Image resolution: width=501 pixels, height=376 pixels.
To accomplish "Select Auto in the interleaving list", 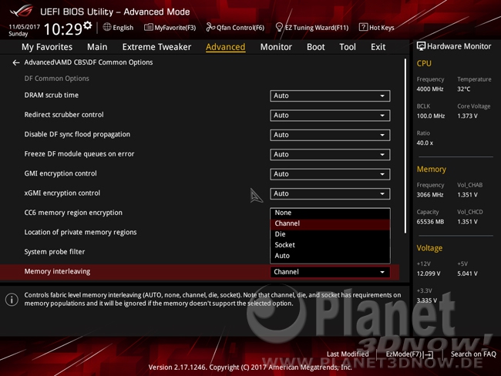I will (x=330, y=256).
